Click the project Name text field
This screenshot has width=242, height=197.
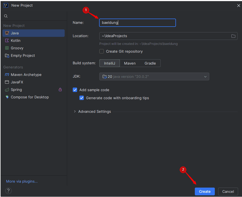coord(137,23)
